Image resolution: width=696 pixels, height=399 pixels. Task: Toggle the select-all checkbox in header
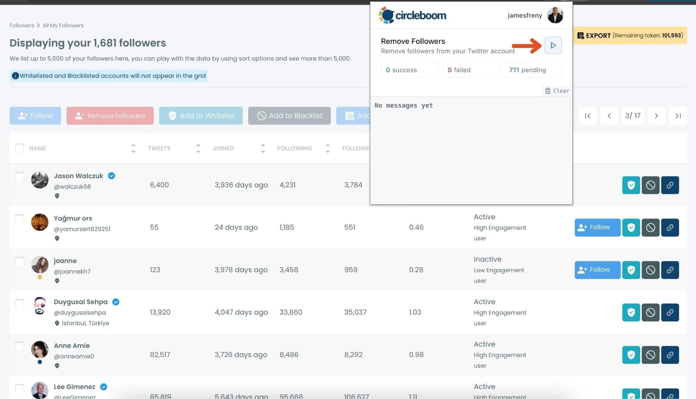pos(19,148)
